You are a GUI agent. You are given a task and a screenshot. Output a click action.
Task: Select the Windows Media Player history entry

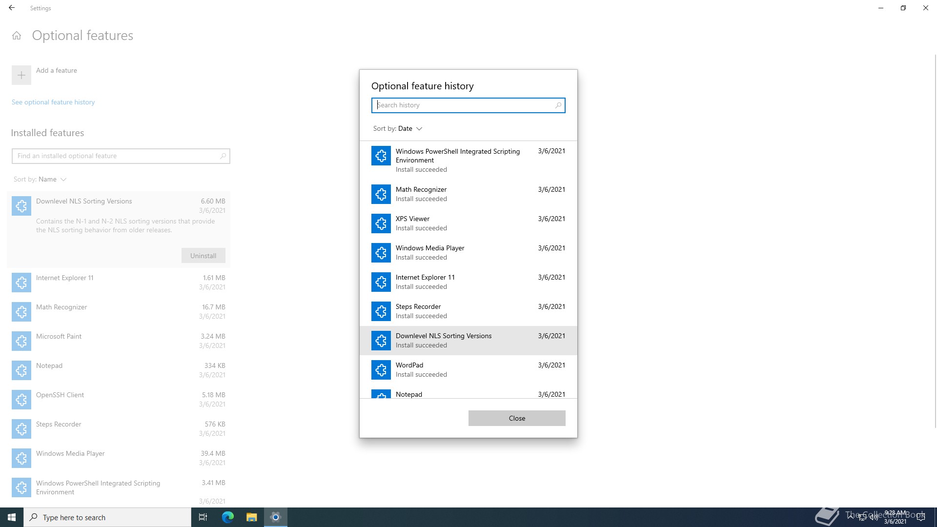coord(468,253)
